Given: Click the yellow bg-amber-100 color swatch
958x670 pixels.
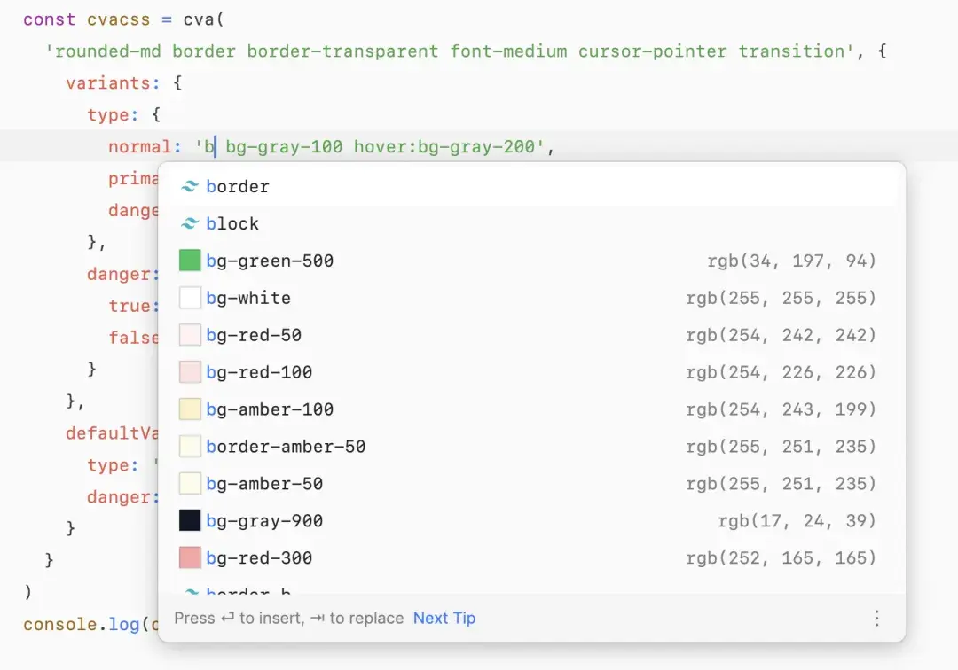Looking at the screenshot, I should point(190,409).
